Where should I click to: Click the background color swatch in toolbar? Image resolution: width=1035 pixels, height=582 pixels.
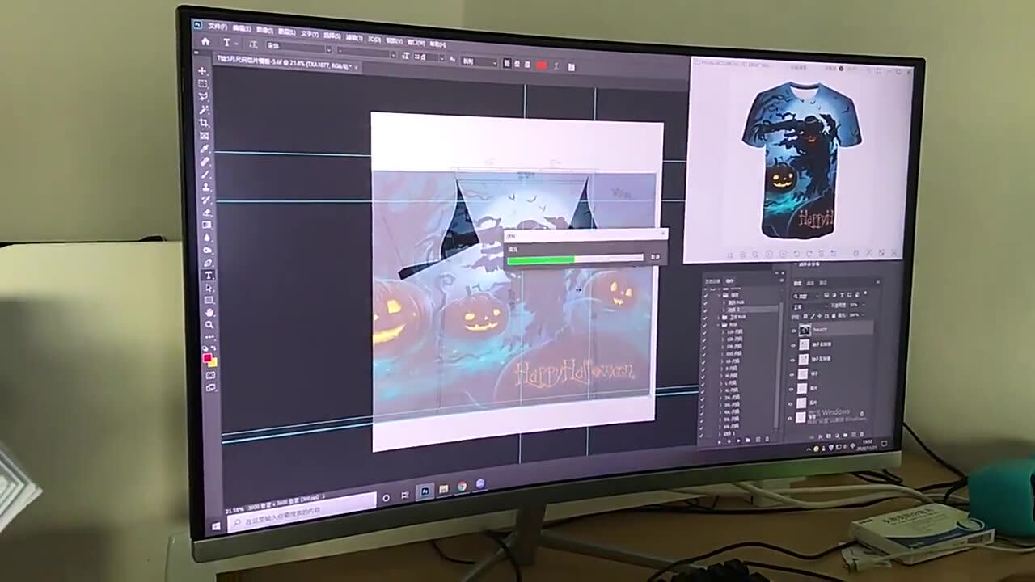(x=213, y=362)
